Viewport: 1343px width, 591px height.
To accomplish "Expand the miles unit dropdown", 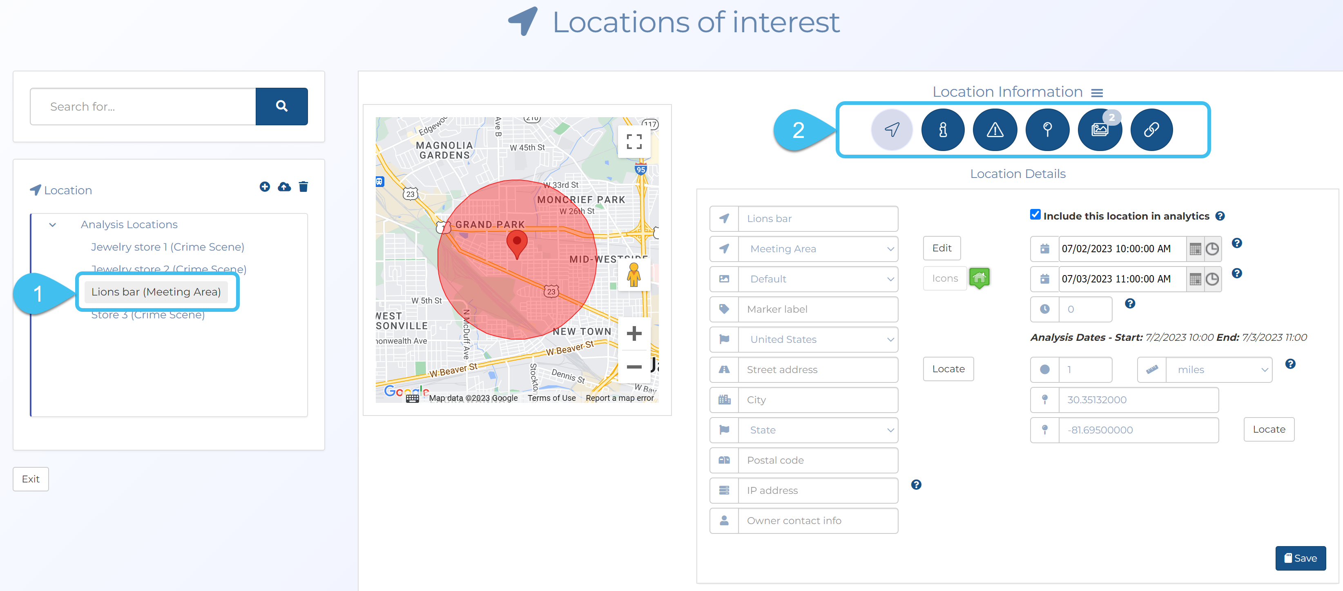I will (1218, 370).
